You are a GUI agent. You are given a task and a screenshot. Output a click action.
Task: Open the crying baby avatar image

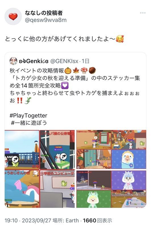[129, 159]
